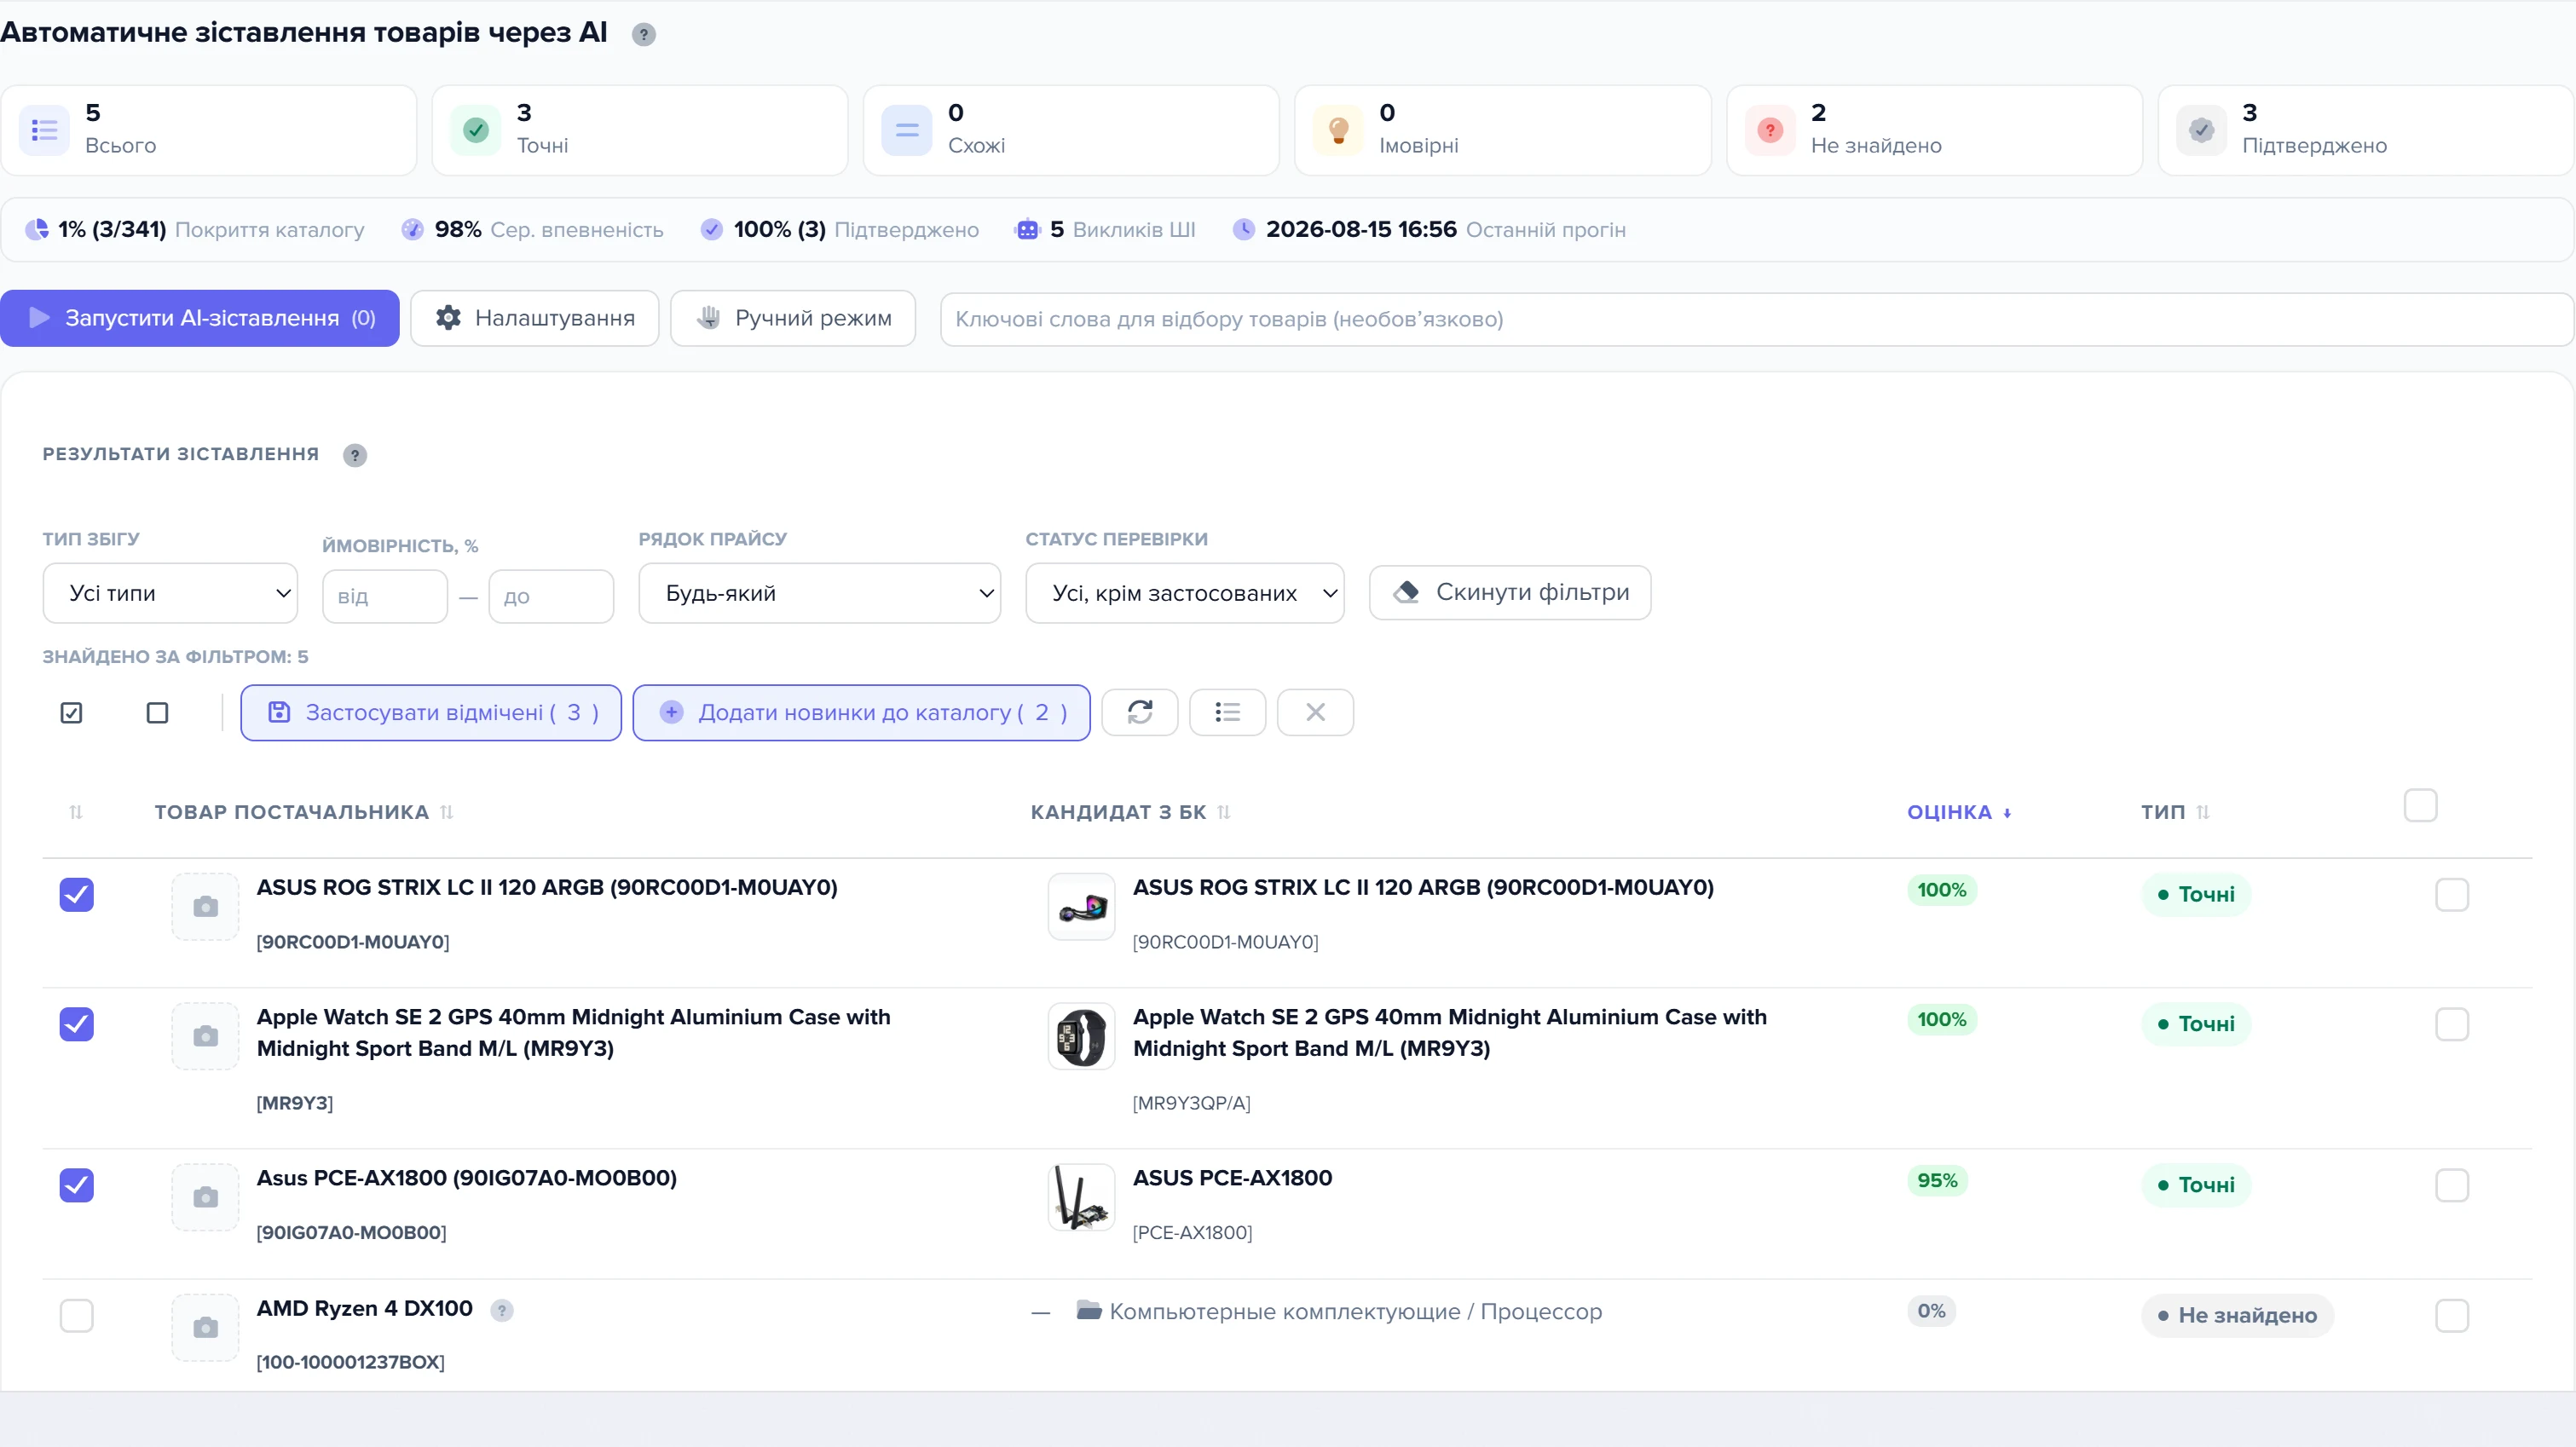Click the help icon beside the page title
The image size is (2576, 1447).
644,34
